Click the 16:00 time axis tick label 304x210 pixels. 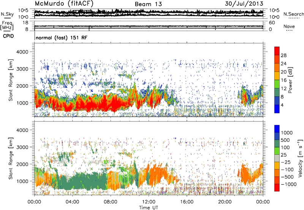point(187,202)
